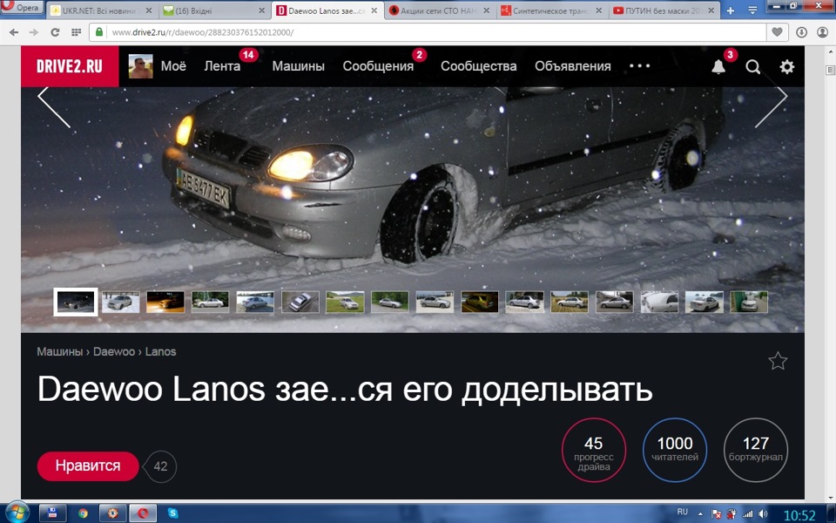Add car to favorites with star icon
This screenshot has width=836, height=523.
coord(778,361)
